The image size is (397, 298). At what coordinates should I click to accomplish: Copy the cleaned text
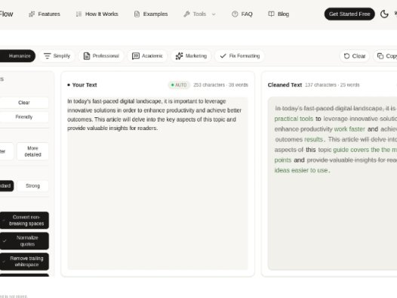[386, 56]
